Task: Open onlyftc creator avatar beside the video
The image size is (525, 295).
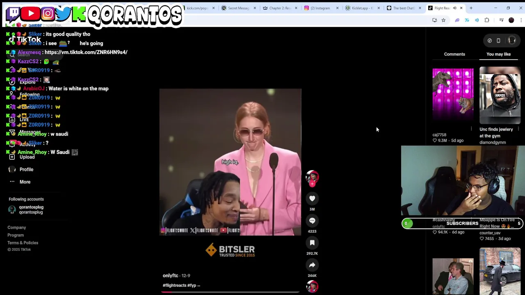Action: tap(312, 177)
